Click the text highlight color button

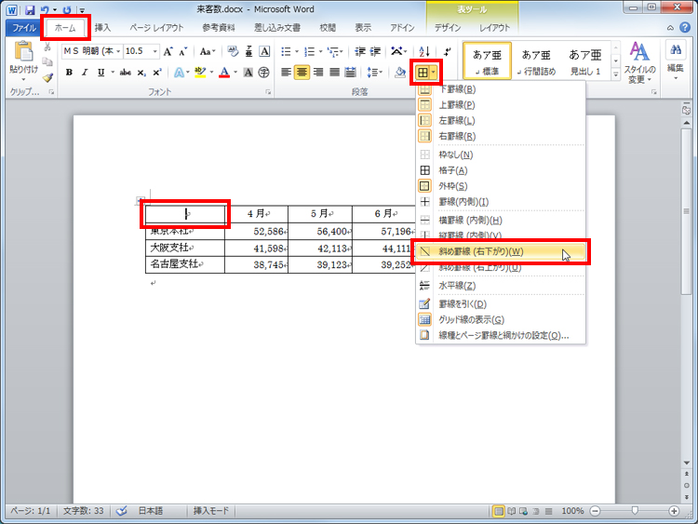(x=200, y=72)
